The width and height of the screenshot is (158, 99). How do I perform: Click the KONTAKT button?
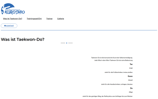click(9, 26)
